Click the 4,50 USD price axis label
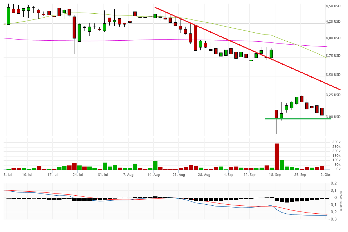 click(x=333, y=6)
